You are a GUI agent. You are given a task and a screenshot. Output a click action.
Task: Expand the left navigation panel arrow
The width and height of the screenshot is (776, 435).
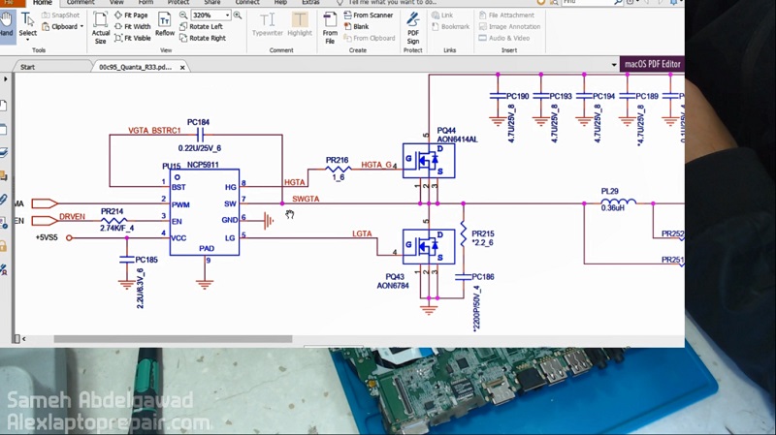(x=6, y=79)
